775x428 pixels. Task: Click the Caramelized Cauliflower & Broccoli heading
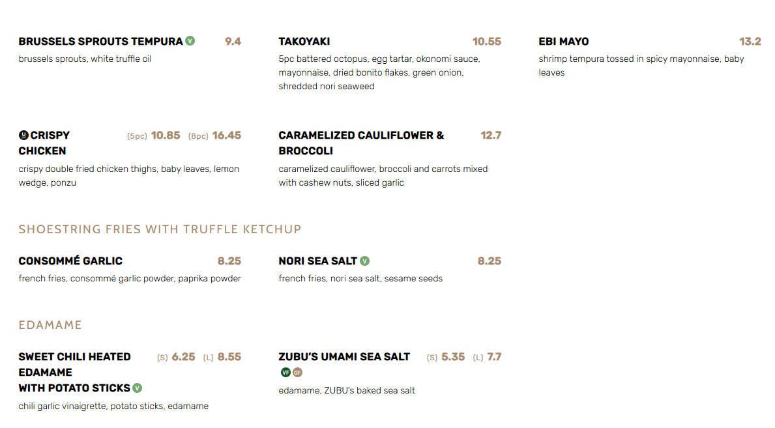pyautogui.click(x=361, y=143)
